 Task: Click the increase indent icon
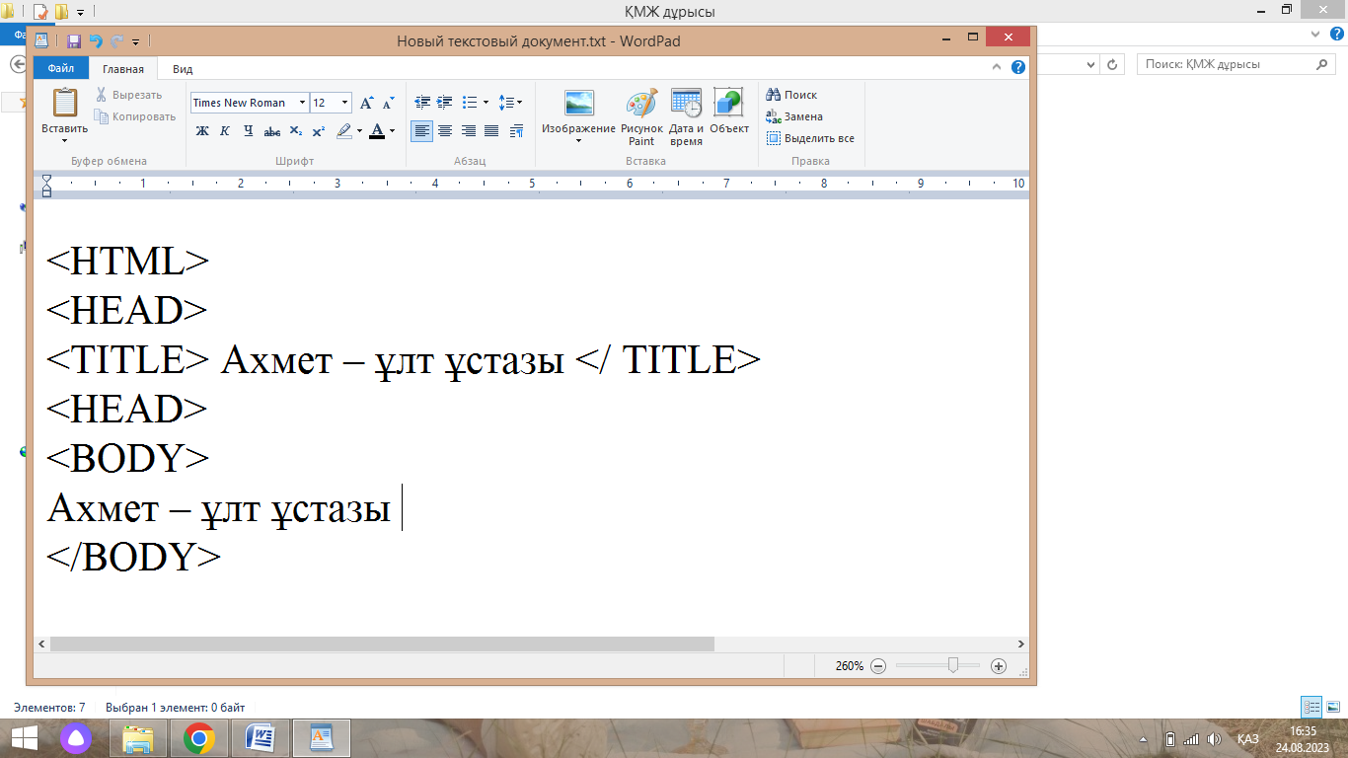point(445,103)
